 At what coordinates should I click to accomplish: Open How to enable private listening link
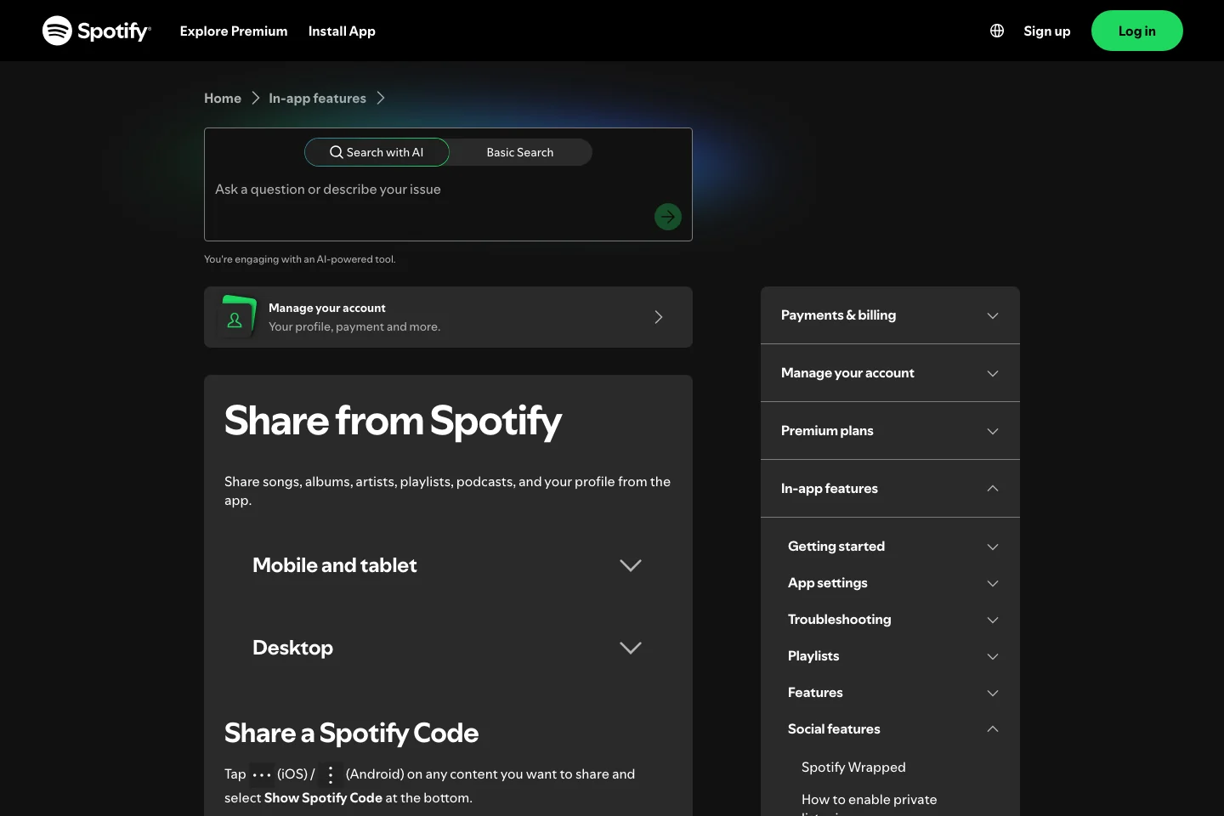(x=870, y=806)
